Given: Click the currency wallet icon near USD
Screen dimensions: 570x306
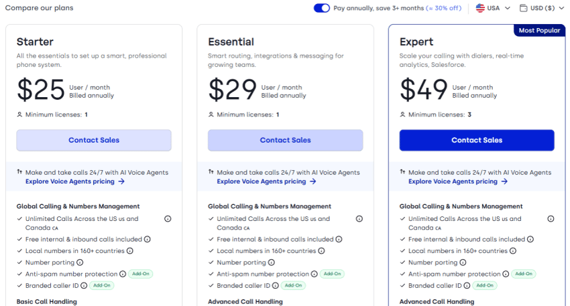Looking at the screenshot, I should click(x=524, y=8).
